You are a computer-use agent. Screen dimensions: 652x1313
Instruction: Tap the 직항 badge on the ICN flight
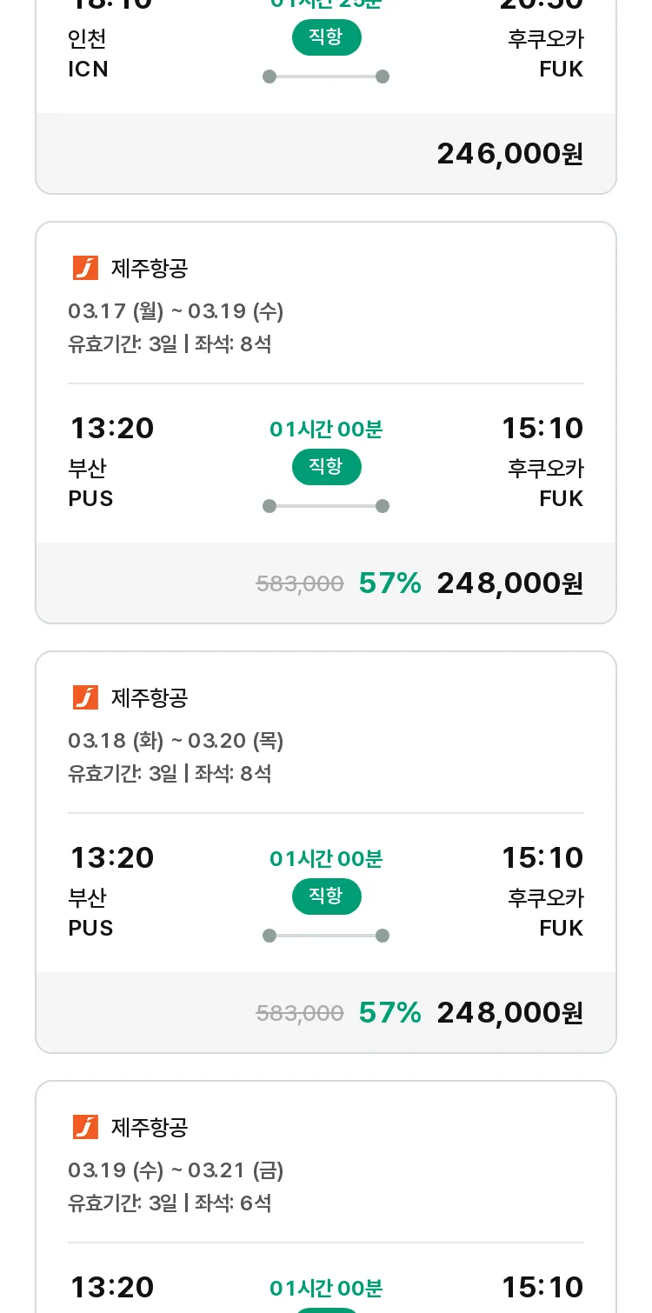pyautogui.click(x=326, y=37)
